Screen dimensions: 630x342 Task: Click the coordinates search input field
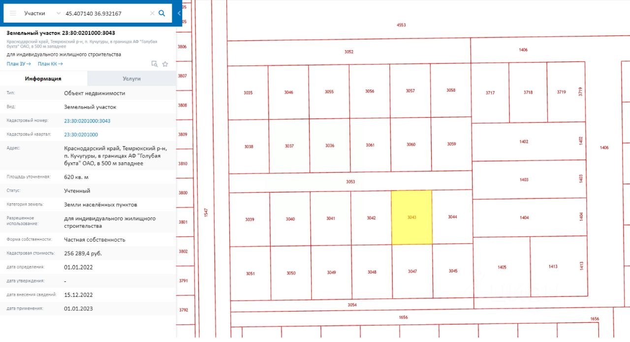[106, 13]
